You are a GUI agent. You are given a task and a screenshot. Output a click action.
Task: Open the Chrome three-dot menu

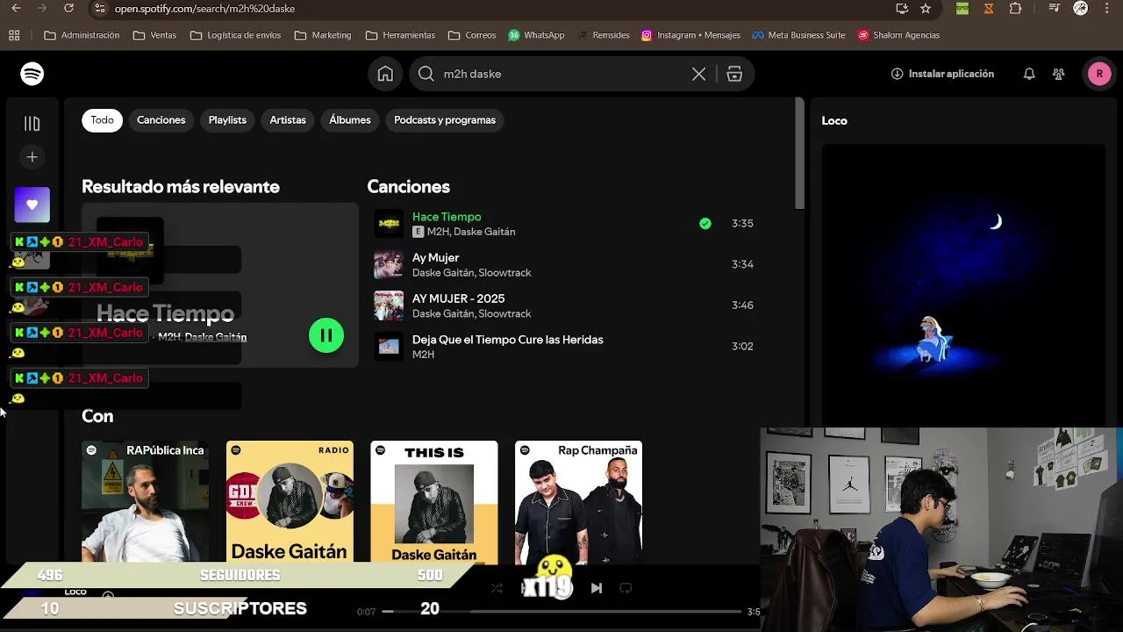(x=1108, y=8)
